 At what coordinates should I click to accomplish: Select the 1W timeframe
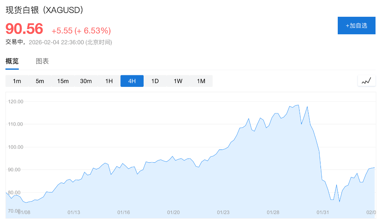point(178,81)
